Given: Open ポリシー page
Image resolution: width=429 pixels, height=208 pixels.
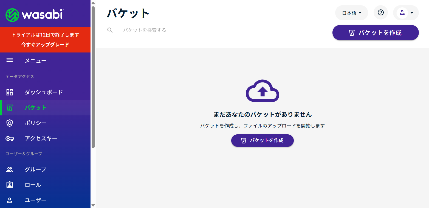Looking at the screenshot, I should pyautogui.click(x=45, y=123).
